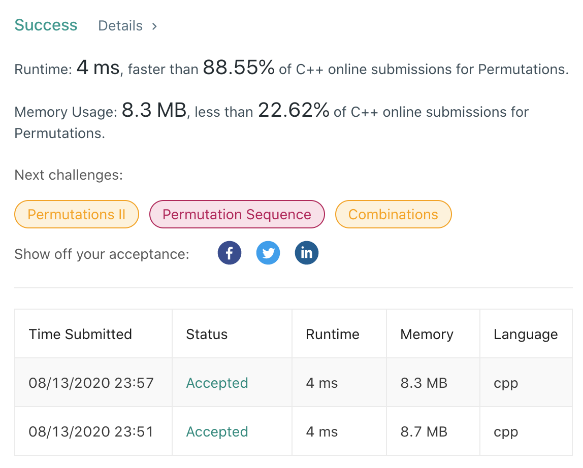
Task: Select the 88.55% runtime percentile text
Action: (x=238, y=66)
